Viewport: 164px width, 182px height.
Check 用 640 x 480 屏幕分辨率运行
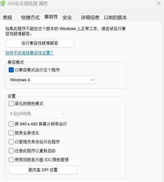click(x=11, y=124)
